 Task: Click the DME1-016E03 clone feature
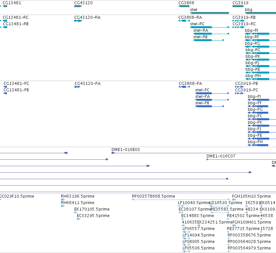(194, 153)
